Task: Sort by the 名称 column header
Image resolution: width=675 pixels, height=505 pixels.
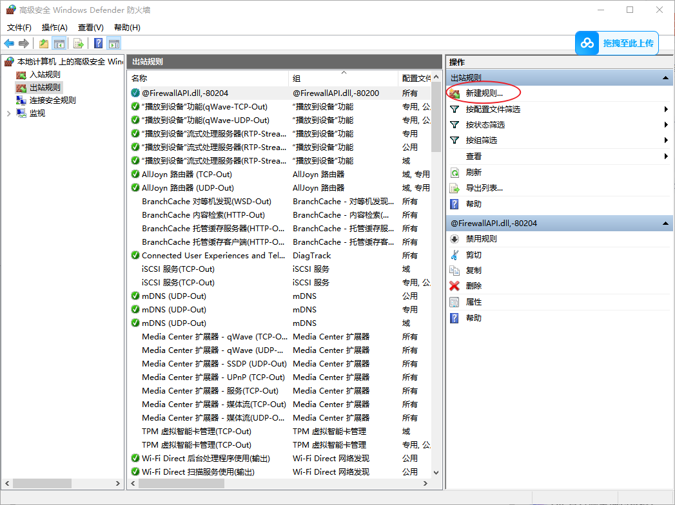Action: click(x=208, y=79)
